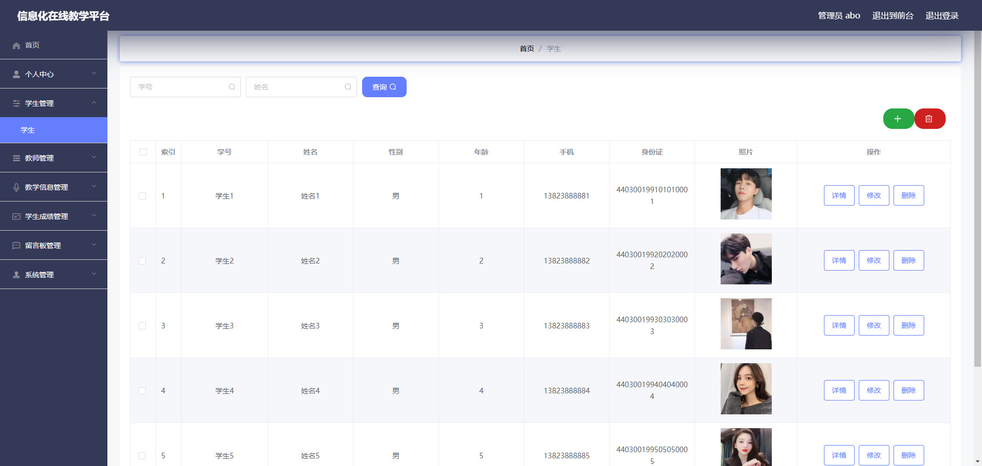982x466 pixels.
Task: Click the home icon beside 首页
Action: tap(16, 46)
